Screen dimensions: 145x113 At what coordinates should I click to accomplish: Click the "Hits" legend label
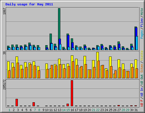tap(142, 12)
